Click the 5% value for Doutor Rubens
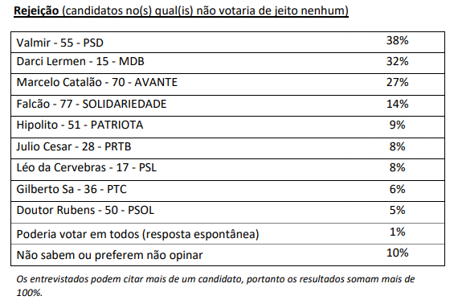Screen dimensions: 454x300 coord(397,210)
